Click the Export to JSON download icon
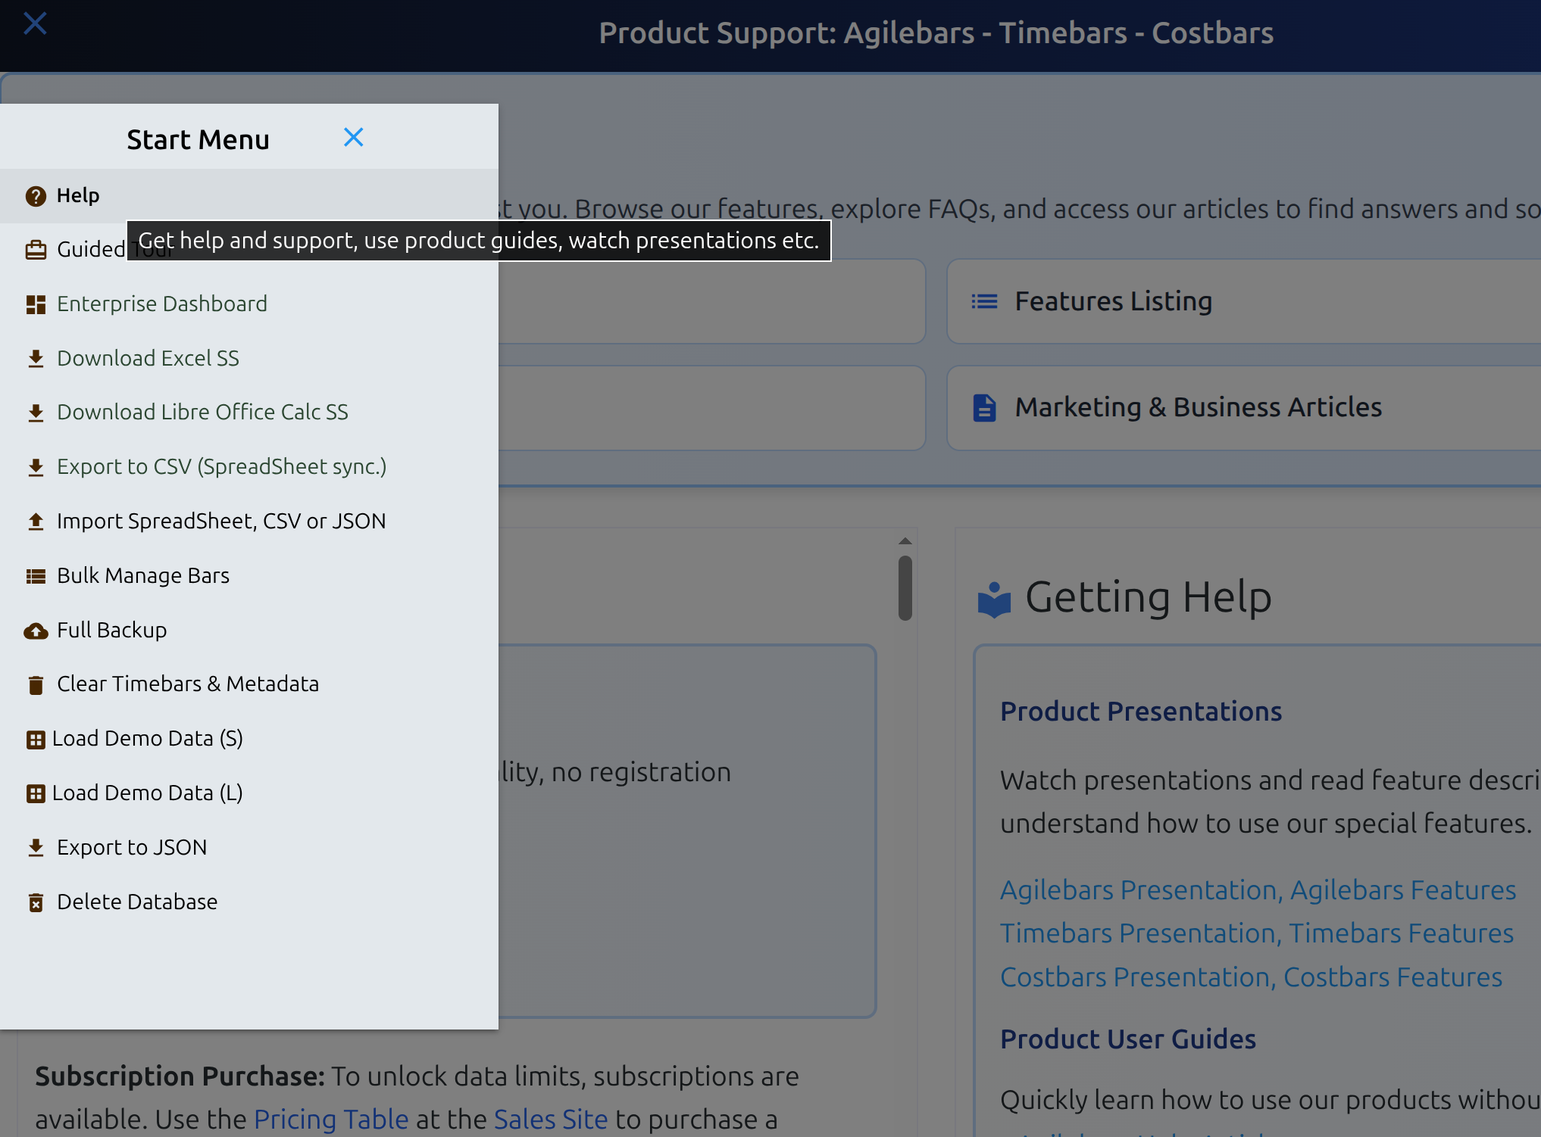Screen dimensions: 1541x1137 click(36, 848)
